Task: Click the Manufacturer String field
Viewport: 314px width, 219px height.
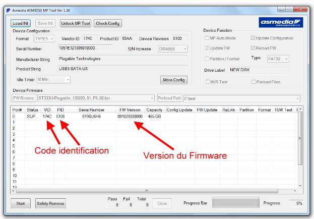Action: pyautogui.click(x=123, y=59)
